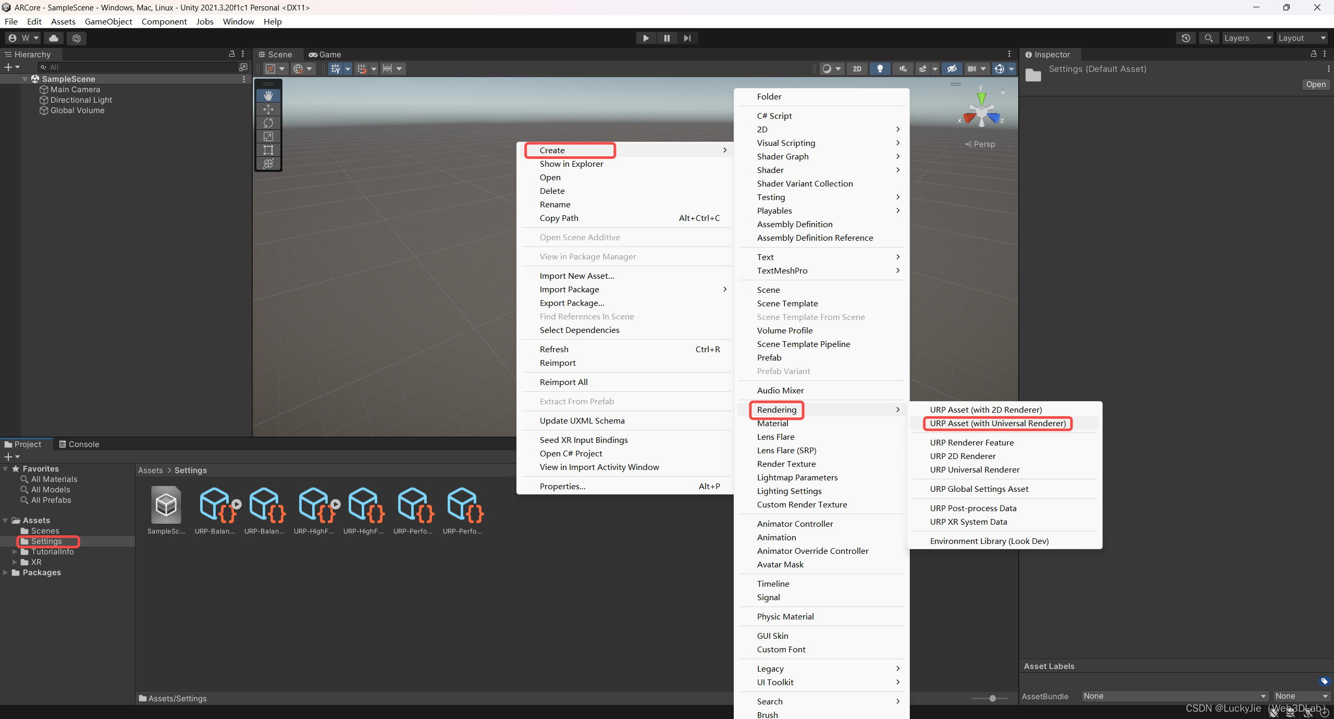The width and height of the screenshot is (1334, 719).
Task: Select the Hand view tool
Action: click(x=268, y=95)
